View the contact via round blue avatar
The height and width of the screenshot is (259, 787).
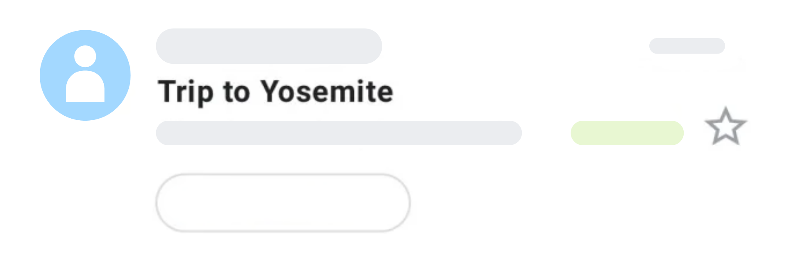[85, 75]
